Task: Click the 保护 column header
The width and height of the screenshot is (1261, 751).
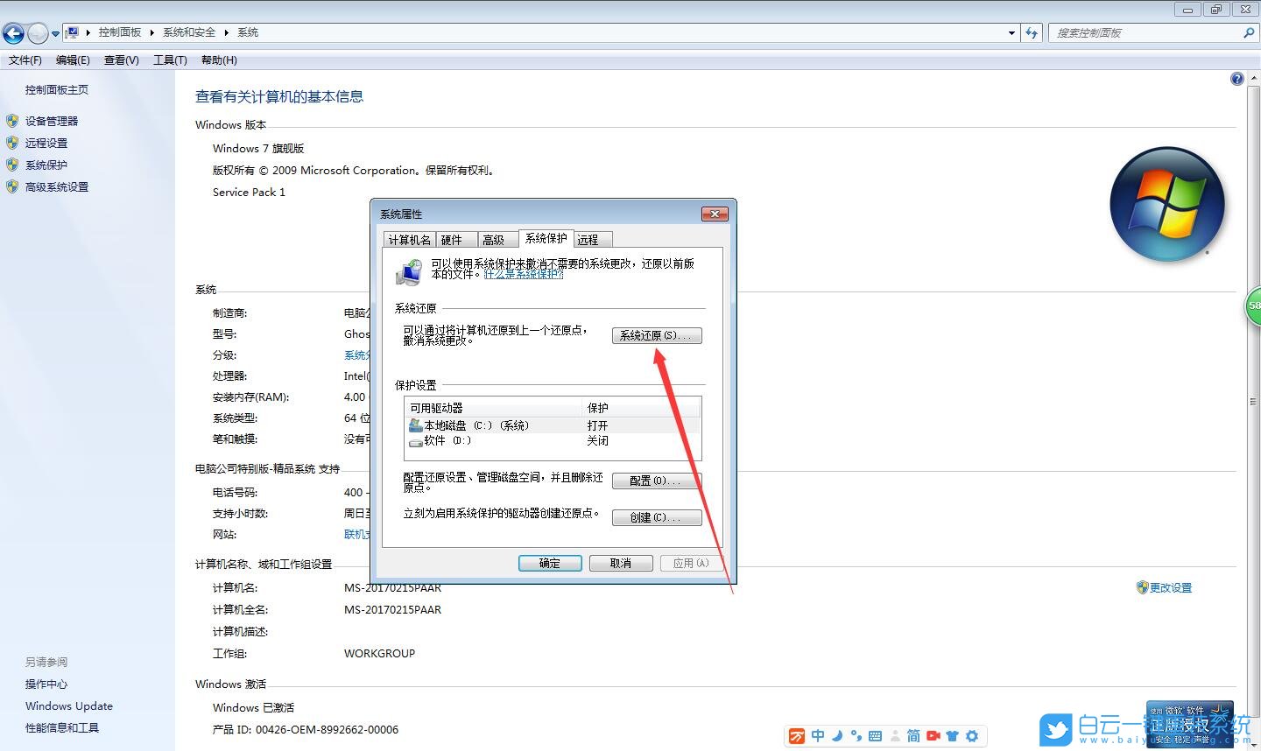Action: point(642,408)
